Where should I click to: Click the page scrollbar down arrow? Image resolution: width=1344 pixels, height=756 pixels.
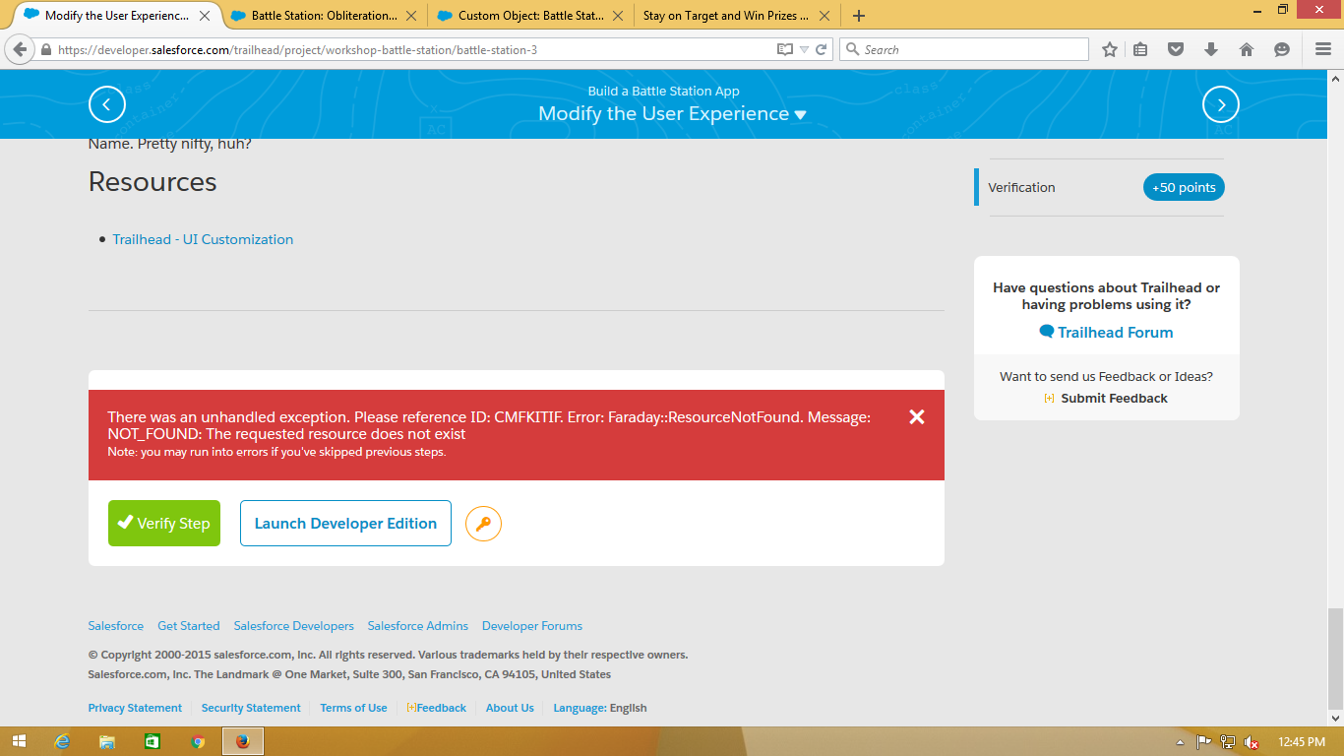pos(1335,718)
